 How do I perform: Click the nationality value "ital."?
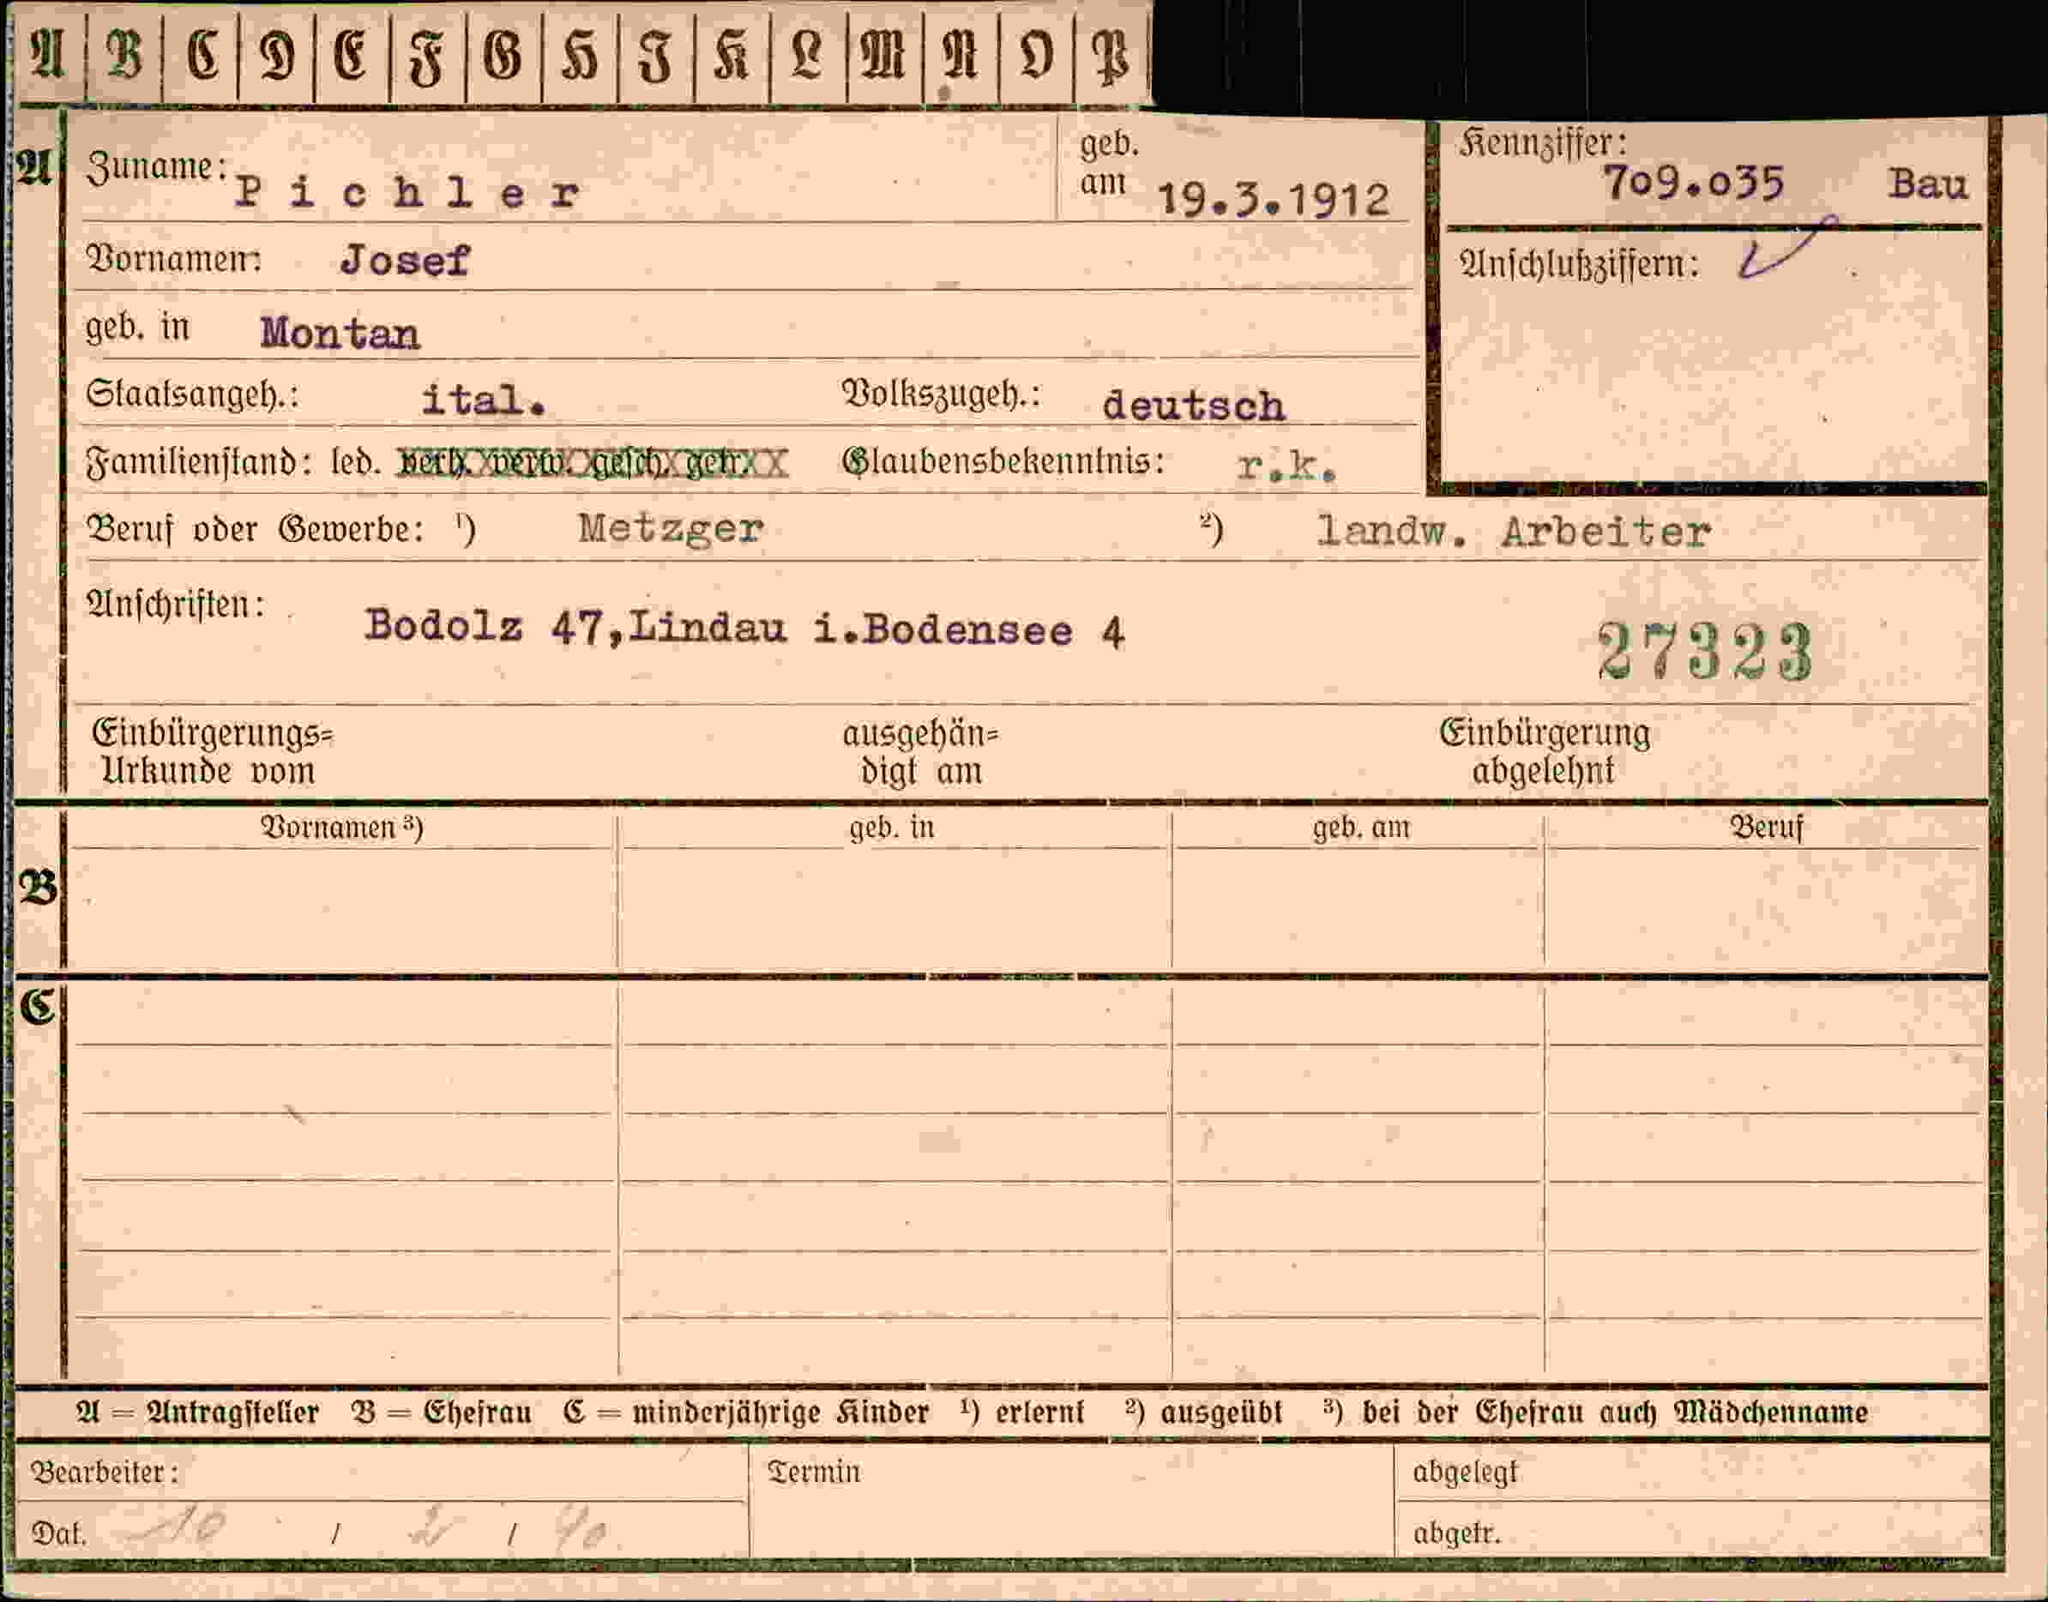pyautogui.click(x=483, y=400)
